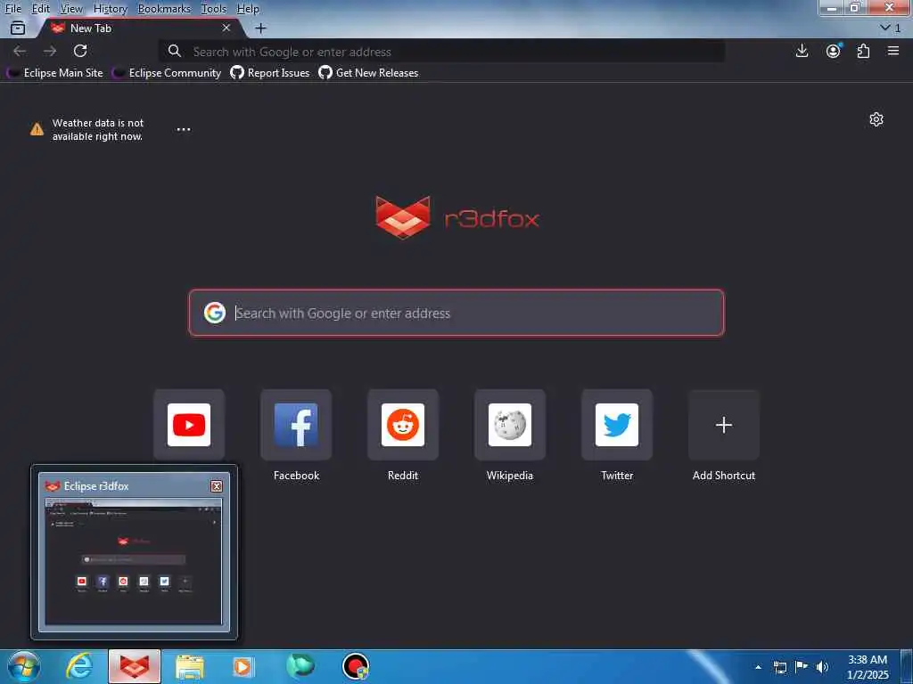Click the volume speaker tray icon
This screenshot has height=684, width=913.
click(x=822, y=667)
